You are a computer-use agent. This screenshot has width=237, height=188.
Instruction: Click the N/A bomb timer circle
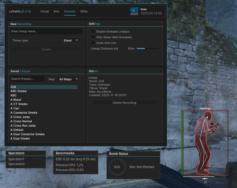click(x=117, y=167)
